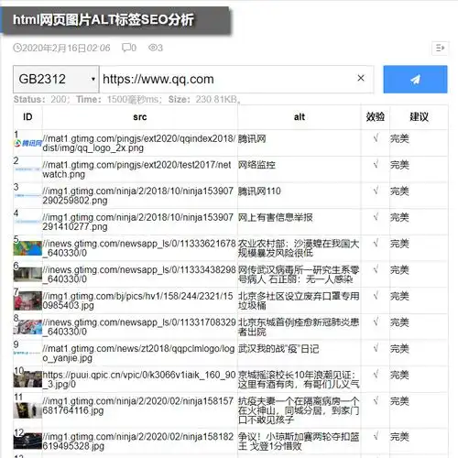The image size is (458, 458).
Task: Click the date 2020年2月16日02:06
Action: (66, 48)
